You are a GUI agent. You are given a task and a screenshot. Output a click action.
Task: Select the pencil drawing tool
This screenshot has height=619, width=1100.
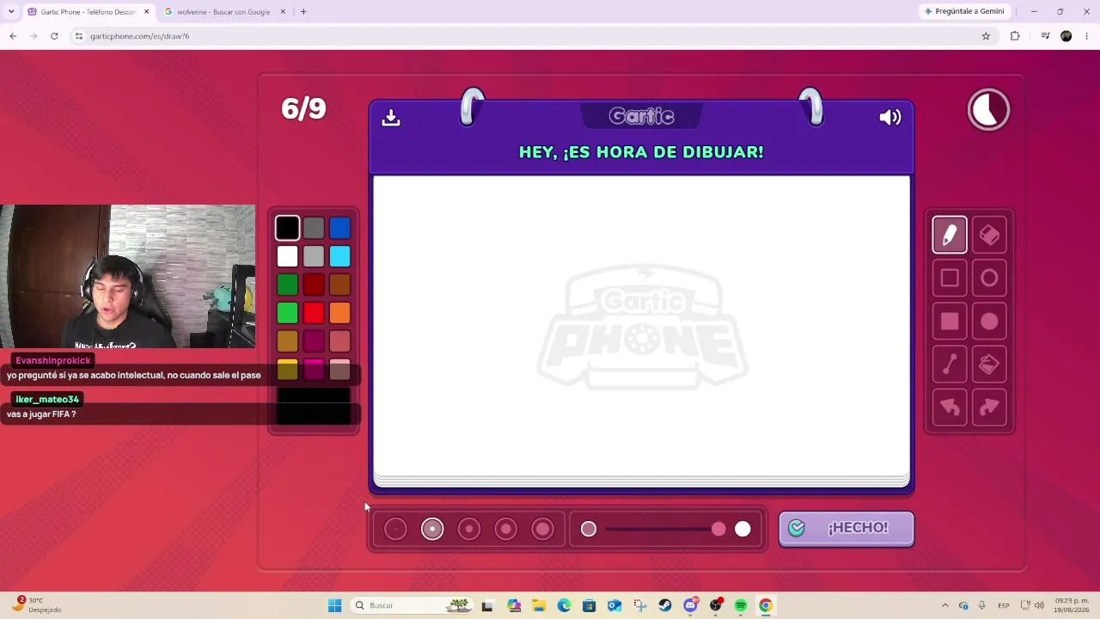click(x=950, y=235)
